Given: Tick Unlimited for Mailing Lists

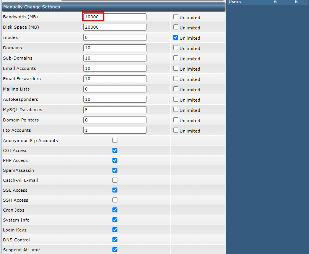Looking at the screenshot, I should (176, 89).
